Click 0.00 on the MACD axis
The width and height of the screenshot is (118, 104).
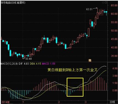115,90
